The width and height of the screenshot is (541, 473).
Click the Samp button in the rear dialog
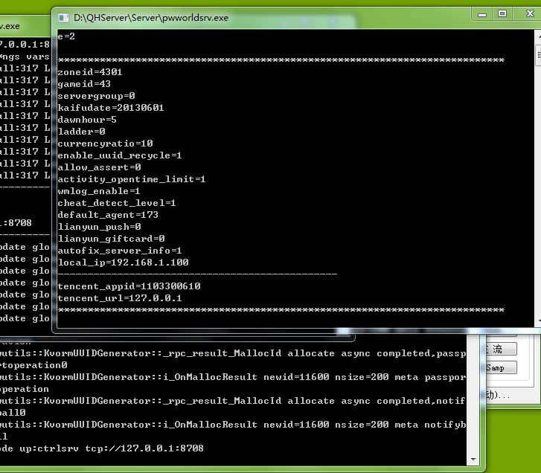coord(496,368)
